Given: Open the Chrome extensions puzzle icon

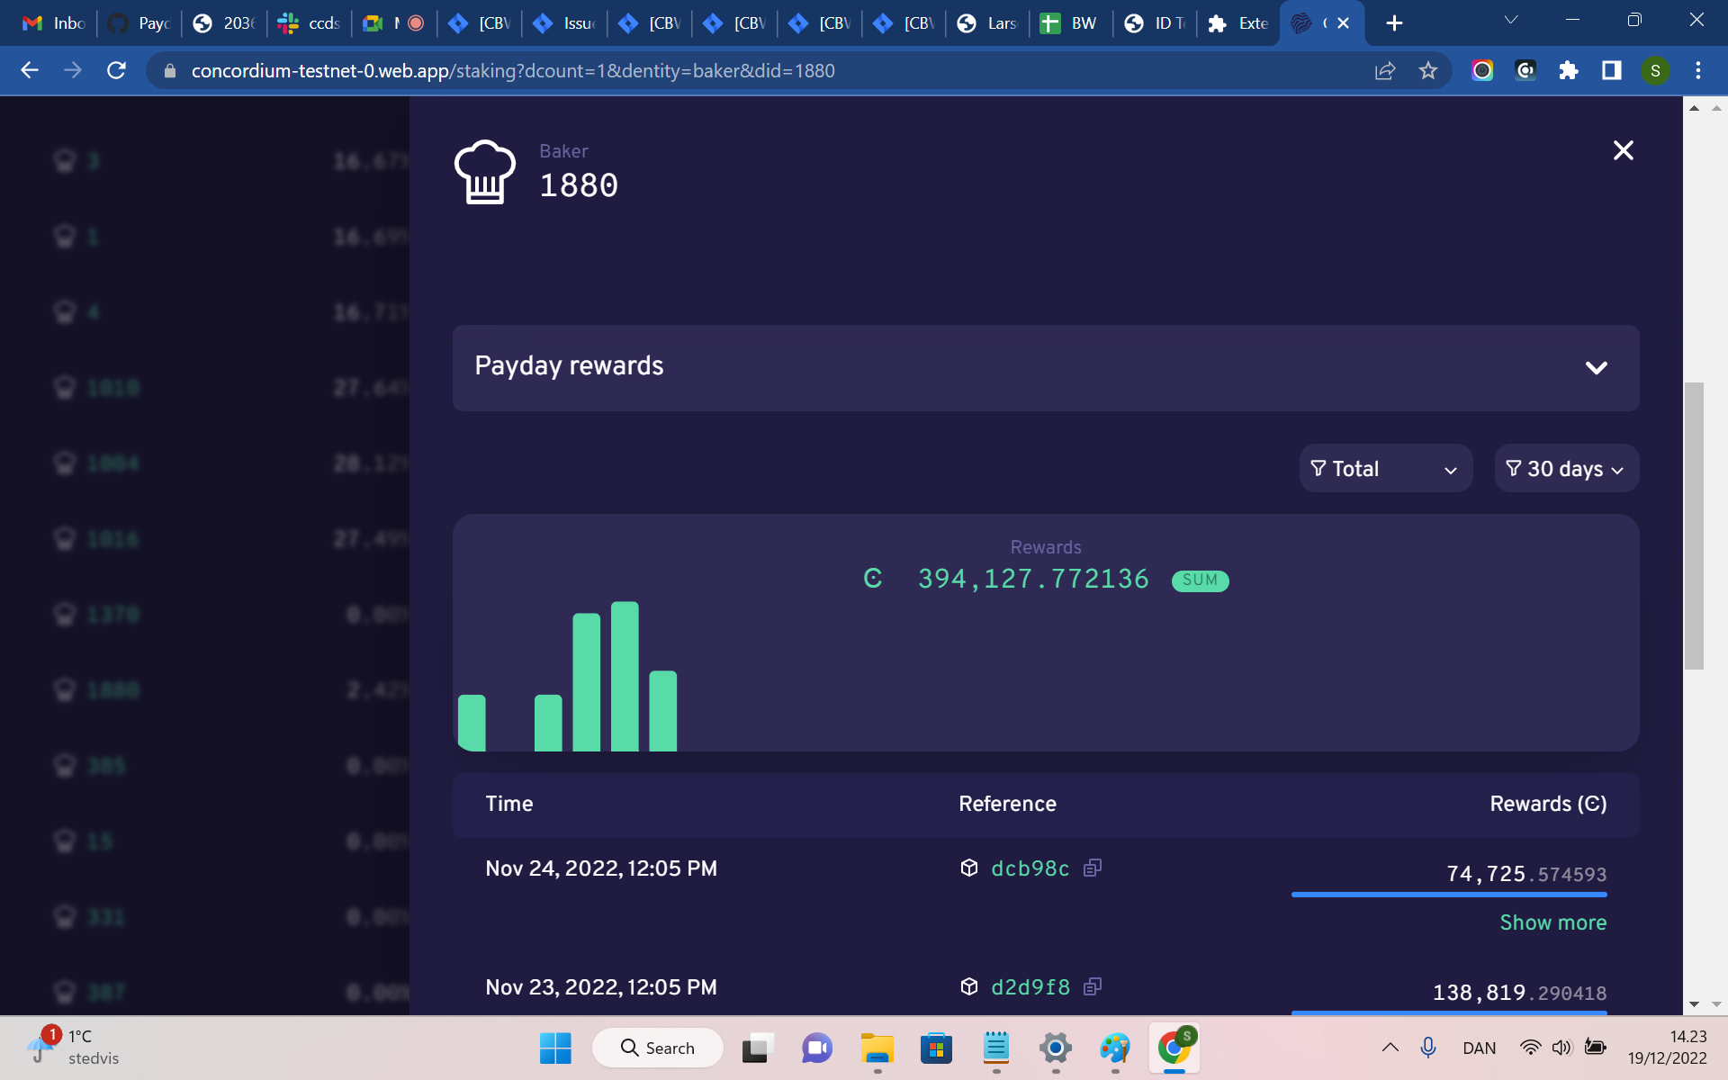Looking at the screenshot, I should pyautogui.click(x=1569, y=70).
